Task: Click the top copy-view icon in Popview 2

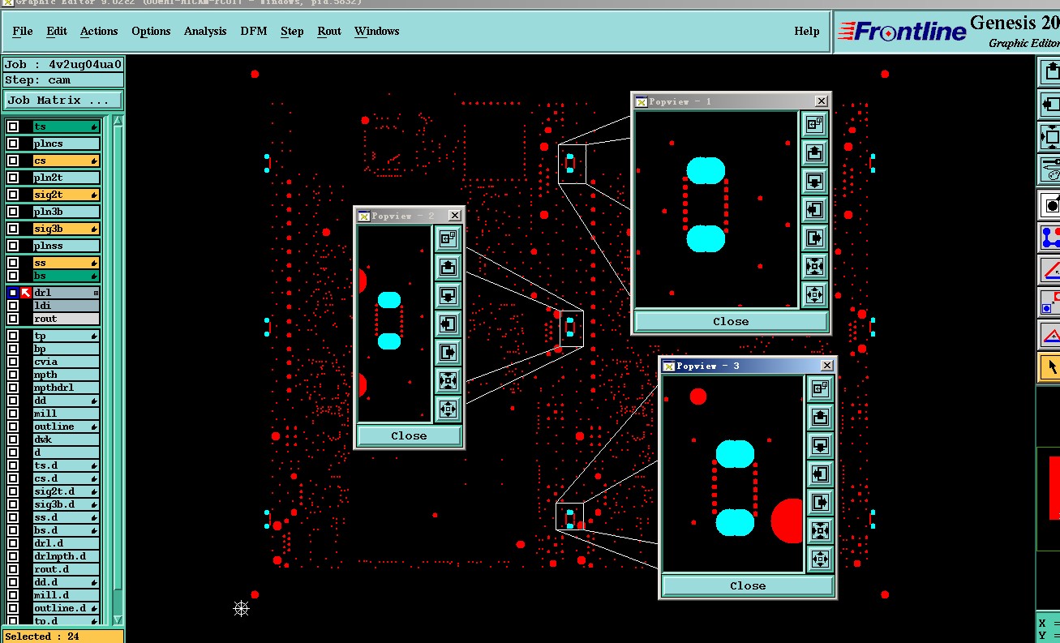Action: pyautogui.click(x=448, y=238)
